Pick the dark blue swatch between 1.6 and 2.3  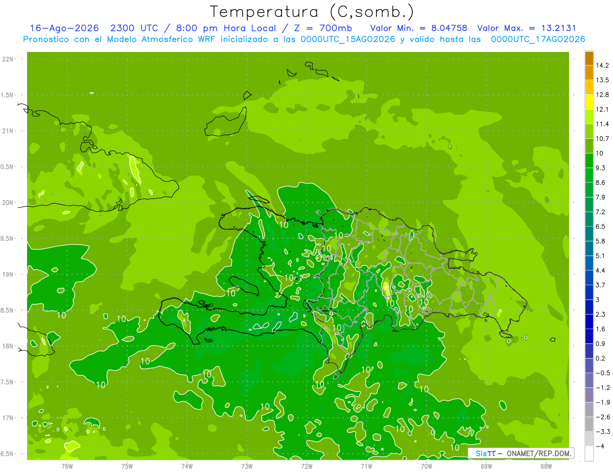(590, 321)
